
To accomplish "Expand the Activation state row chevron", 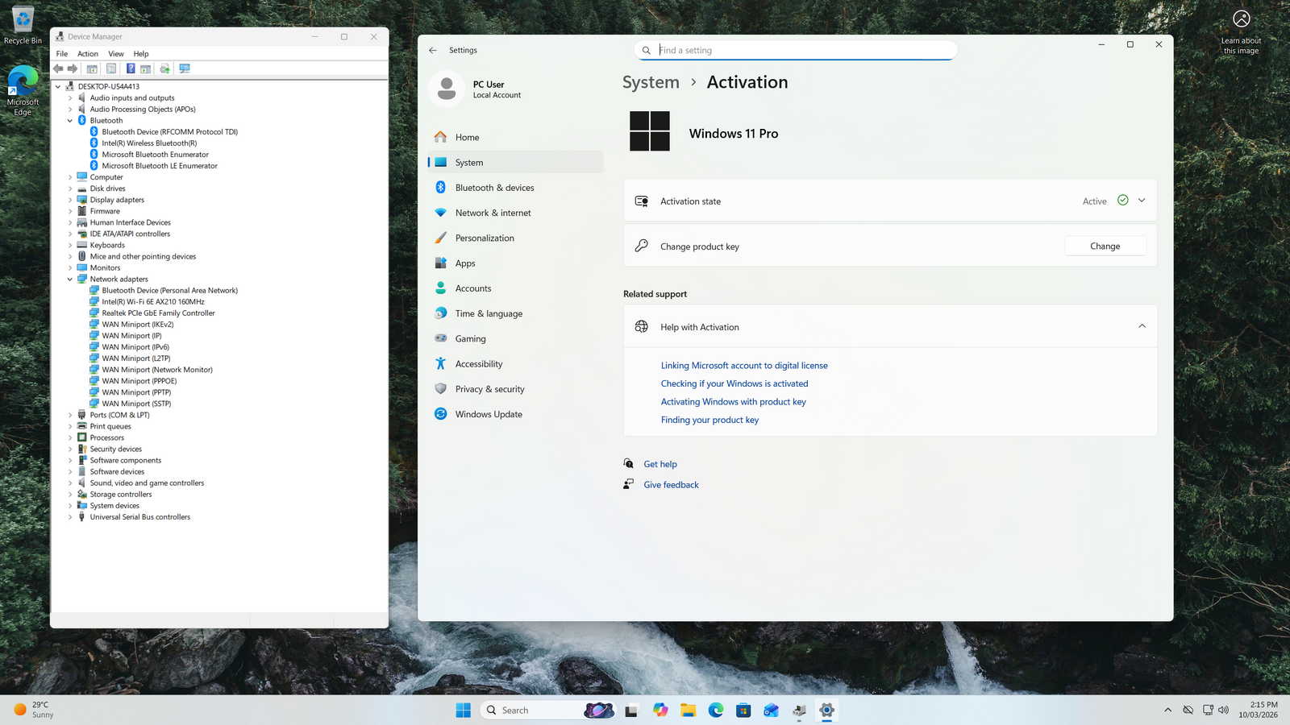I will coord(1142,201).
